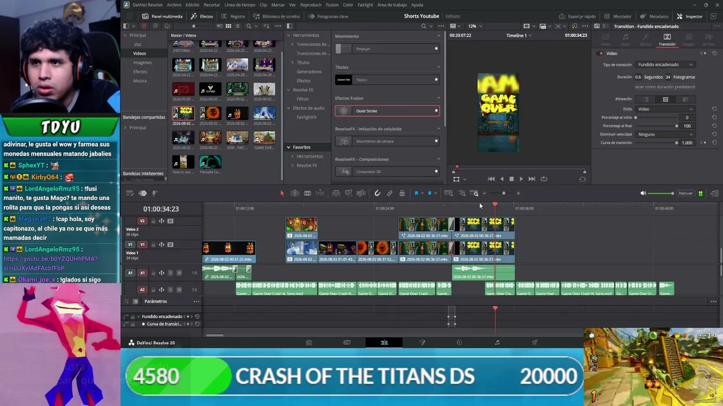723x406 pixels.
Task: Toggle favorite star for Empujar effect
Action: (436, 48)
